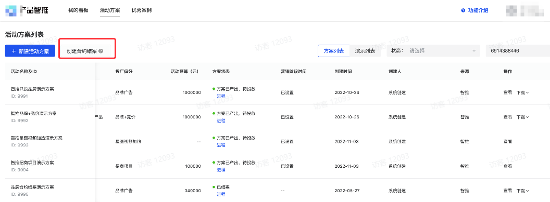The image size is (550, 202).
Task: Click 查看 for plan ID 9994
Action: 508,166
